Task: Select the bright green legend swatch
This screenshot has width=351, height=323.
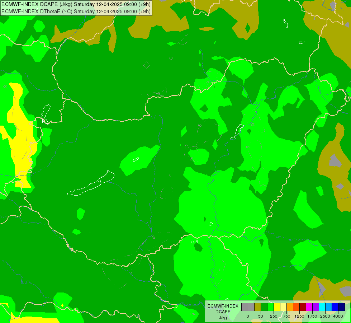Action: pyautogui.click(x=271, y=307)
